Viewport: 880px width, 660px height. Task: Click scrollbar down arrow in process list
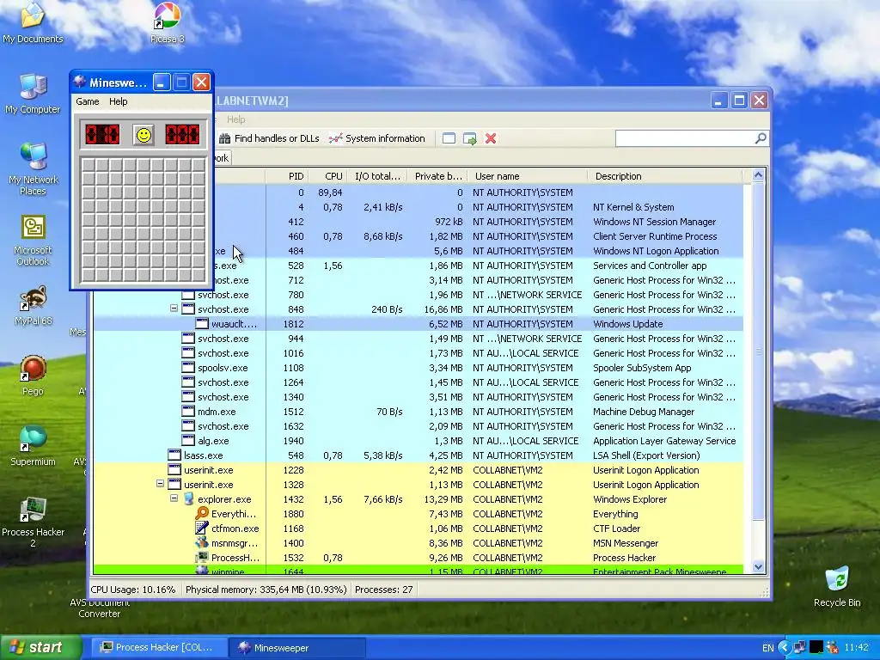point(758,567)
